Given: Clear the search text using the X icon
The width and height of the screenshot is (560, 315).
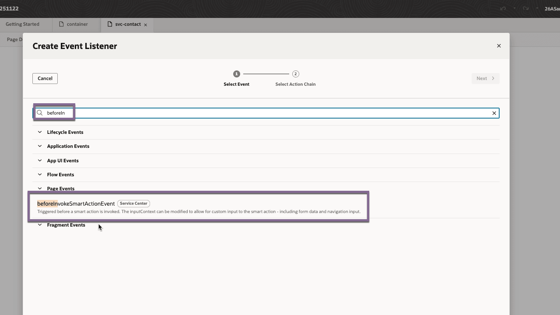Looking at the screenshot, I should [x=494, y=113].
